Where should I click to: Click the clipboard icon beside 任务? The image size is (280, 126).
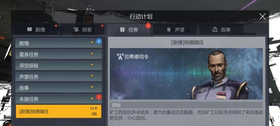(122, 30)
